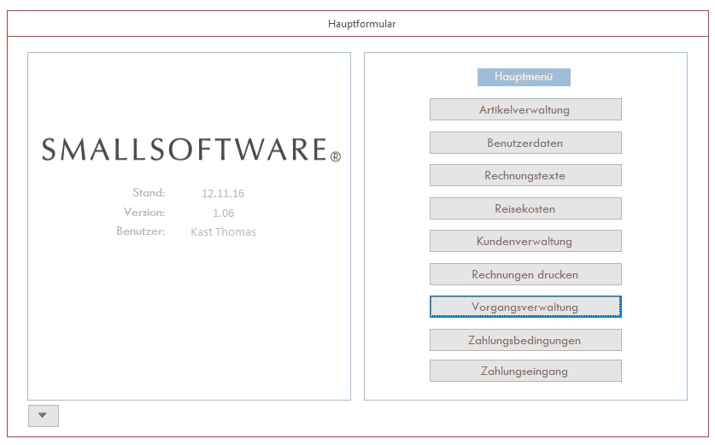The image size is (715, 445).
Task: Select the Stand date value 12.11.16
Action: [223, 194]
